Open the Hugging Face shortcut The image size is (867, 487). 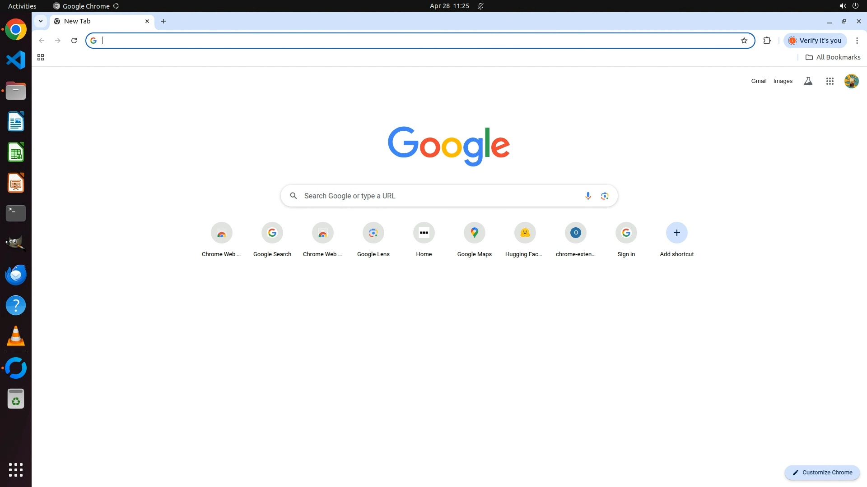click(x=525, y=233)
